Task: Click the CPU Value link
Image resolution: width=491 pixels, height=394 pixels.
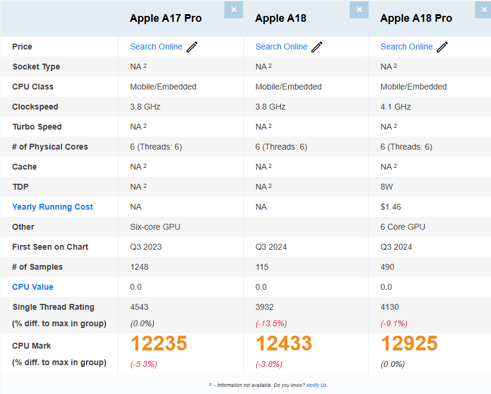Action: point(33,287)
